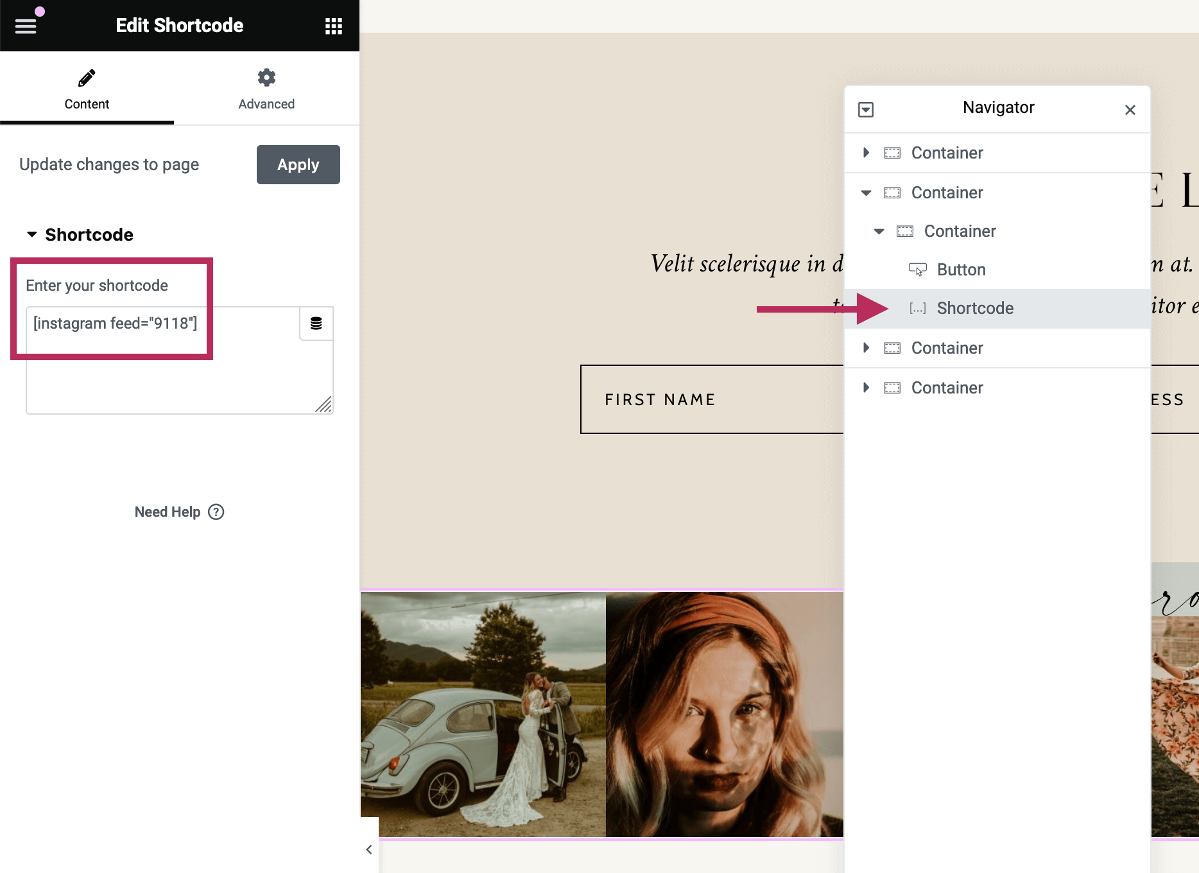The width and height of the screenshot is (1199, 873).
Task: Click the Navigator collapse-all toggle icon
Action: (x=866, y=110)
